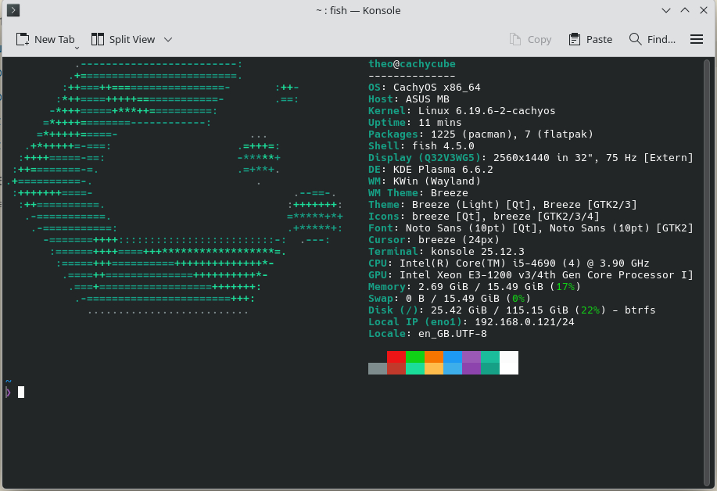This screenshot has width=717, height=491.
Task: Click the bright red color block
Action: pyautogui.click(x=396, y=357)
